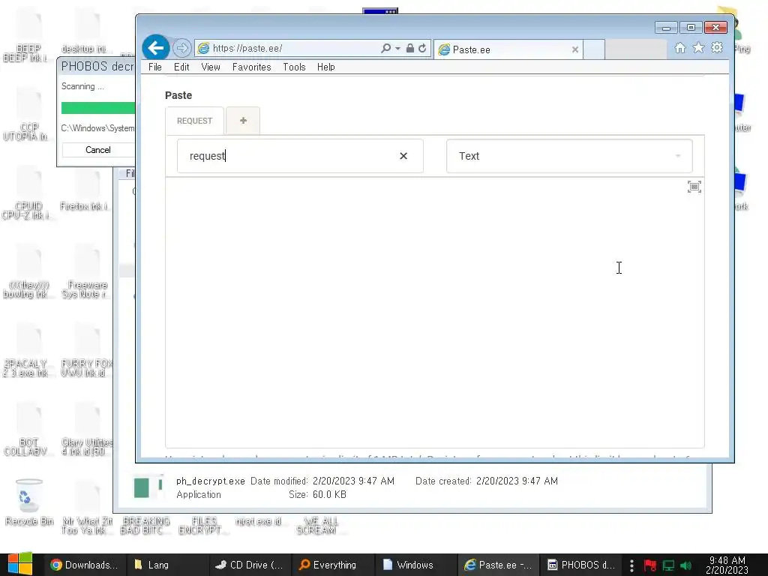Select the bowling desktop shortcut
Viewport: 768px width, 576px height.
28,271
